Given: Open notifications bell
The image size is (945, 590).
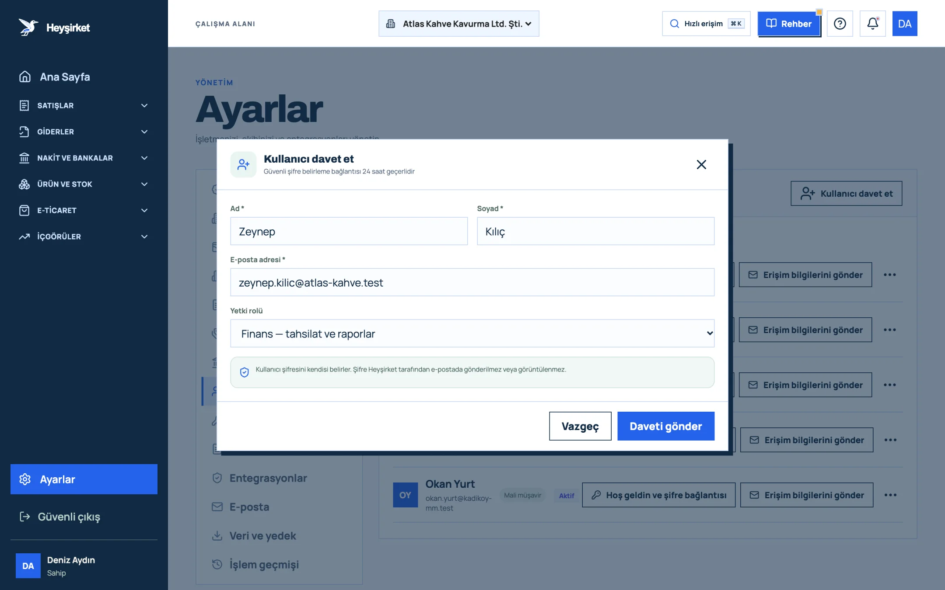Looking at the screenshot, I should 872,24.
